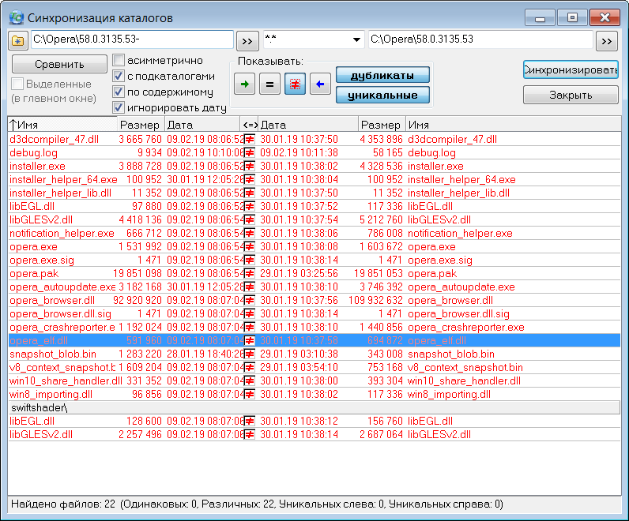This screenshot has width=629, height=521.
Task: Click the folder favorites icon beside left path
Action: click(x=18, y=41)
